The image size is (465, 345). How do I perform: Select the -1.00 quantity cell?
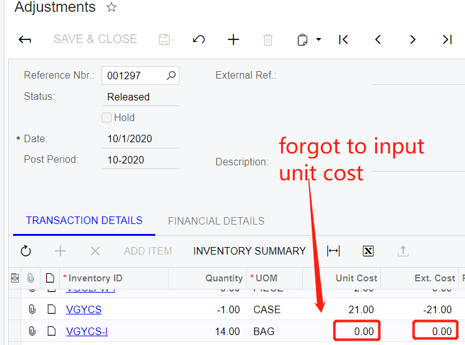pos(208,309)
